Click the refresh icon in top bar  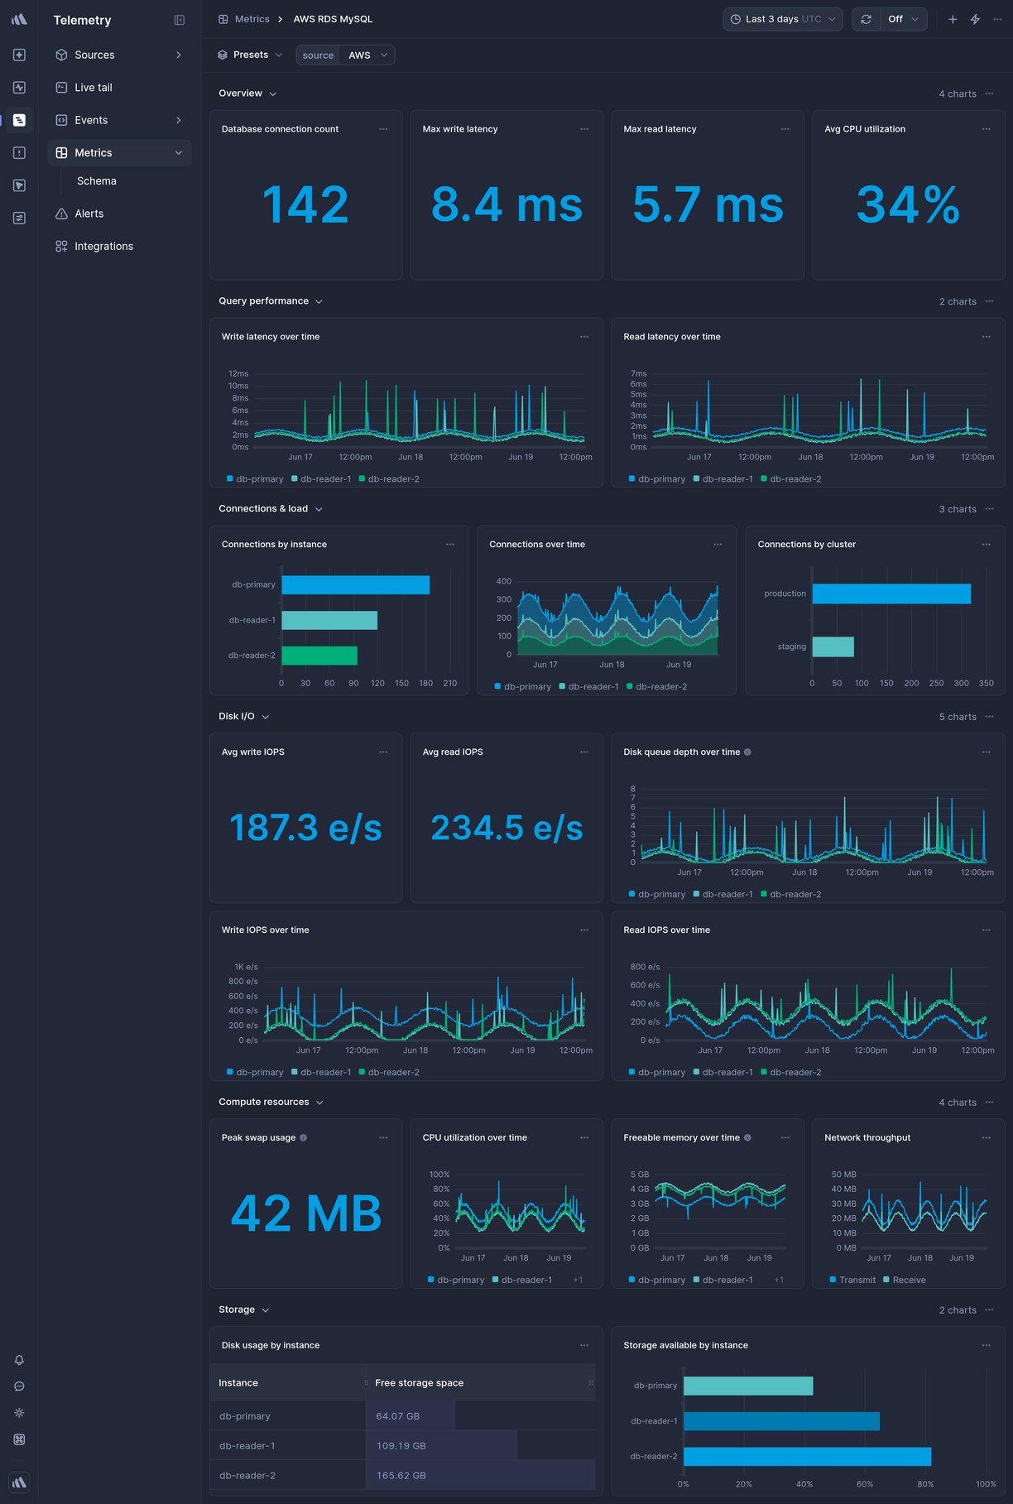866,19
